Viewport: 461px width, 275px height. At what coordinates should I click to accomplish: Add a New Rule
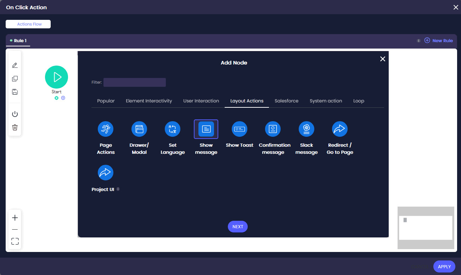click(439, 41)
